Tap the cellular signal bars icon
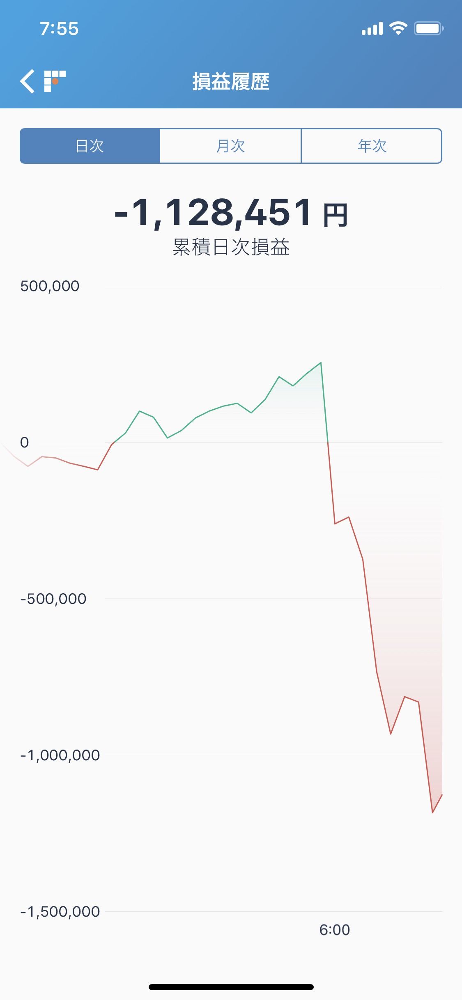Image resolution: width=462 pixels, height=1000 pixels. [x=372, y=29]
